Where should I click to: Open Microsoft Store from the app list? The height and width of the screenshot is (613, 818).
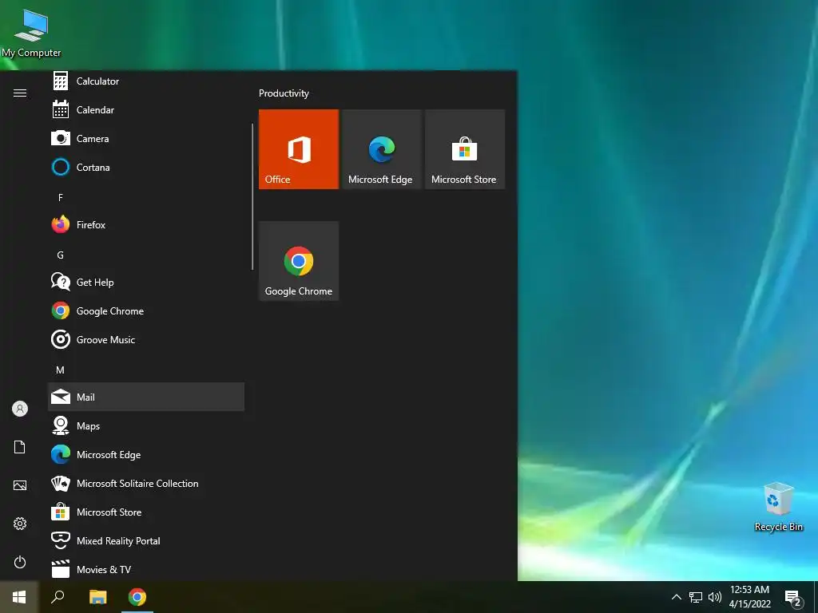coord(146,512)
